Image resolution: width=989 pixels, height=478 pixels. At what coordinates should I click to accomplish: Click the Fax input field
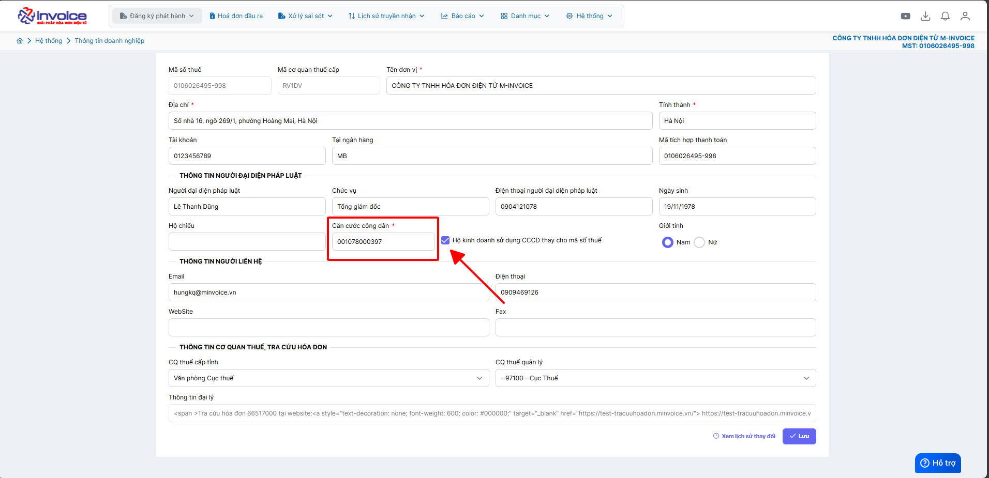pyautogui.click(x=656, y=328)
